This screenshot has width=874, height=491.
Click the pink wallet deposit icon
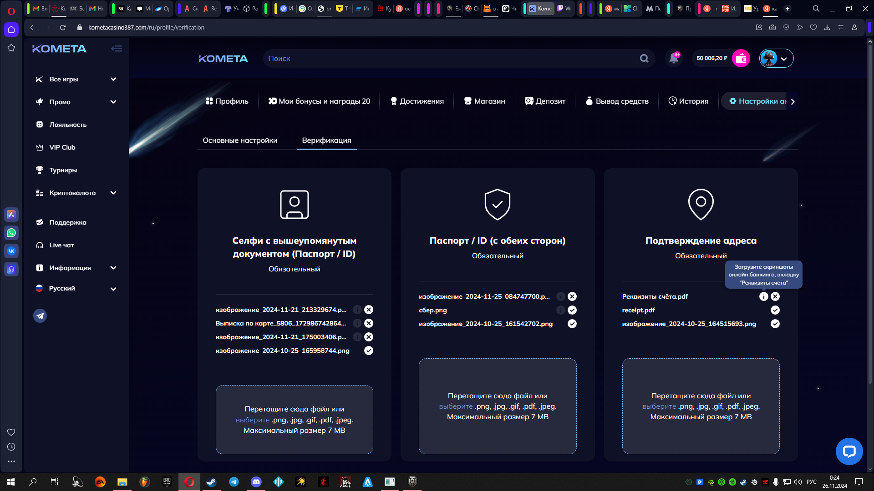(x=741, y=58)
